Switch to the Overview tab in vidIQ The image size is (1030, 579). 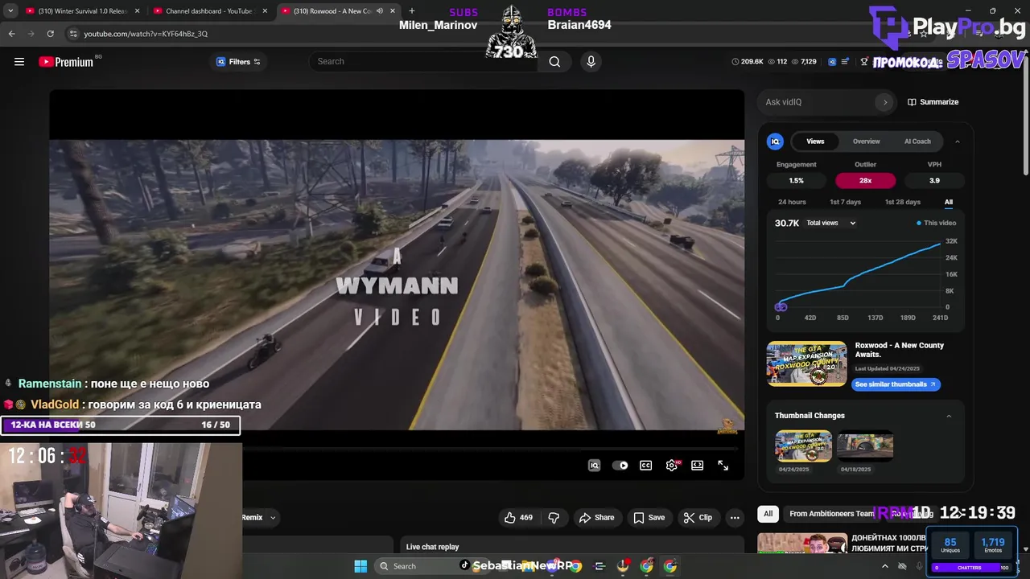click(x=867, y=142)
